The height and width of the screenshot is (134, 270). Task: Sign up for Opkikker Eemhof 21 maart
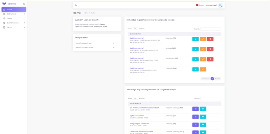pyautogui.click(x=195, y=117)
